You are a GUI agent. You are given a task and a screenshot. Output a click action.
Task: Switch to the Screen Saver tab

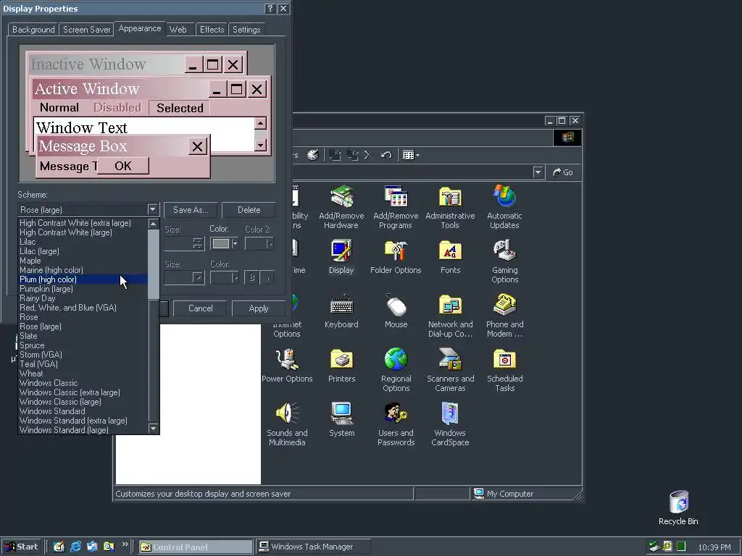click(x=87, y=29)
